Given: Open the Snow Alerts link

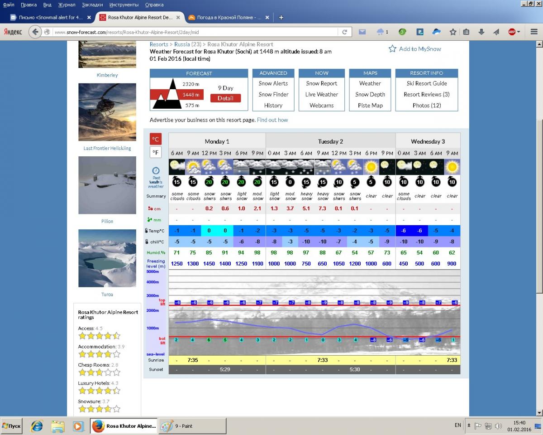Looking at the screenshot, I should 273,83.
